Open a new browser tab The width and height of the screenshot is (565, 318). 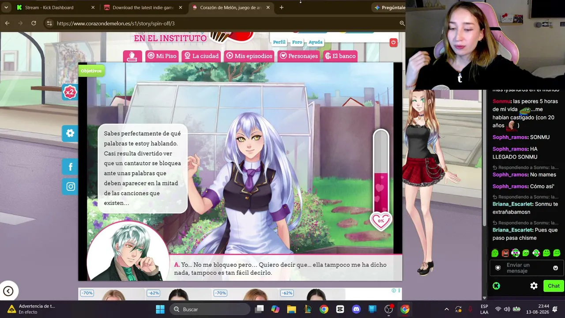coord(282,8)
